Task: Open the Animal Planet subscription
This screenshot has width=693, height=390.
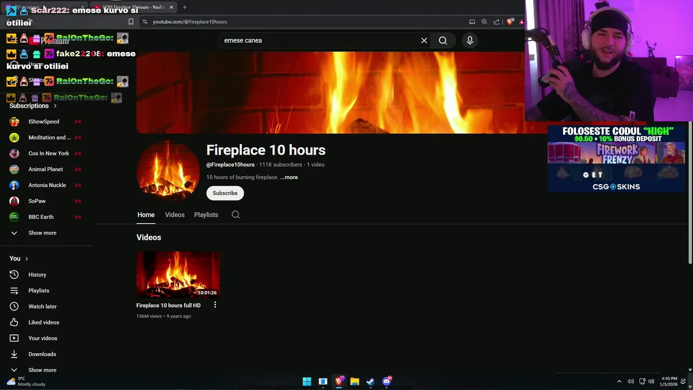Action: pyautogui.click(x=46, y=169)
